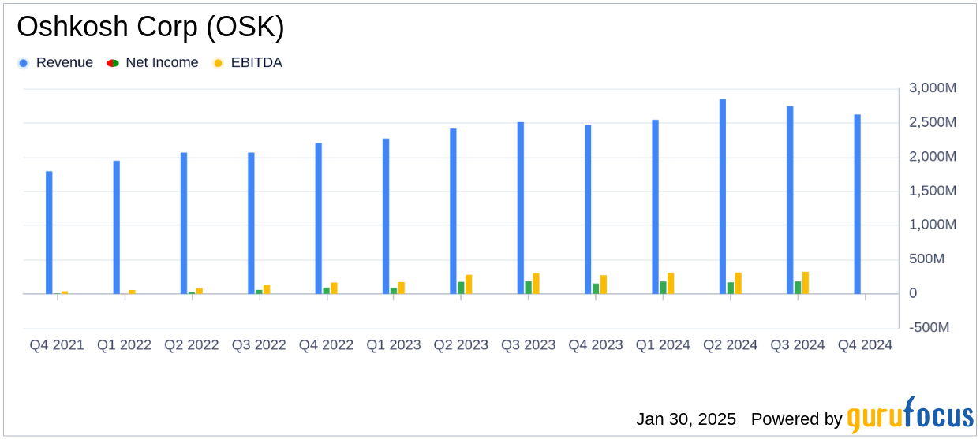Click the Q1 2024 x-axis label
Image resolution: width=980 pixels, height=439 pixels.
[663, 345]
